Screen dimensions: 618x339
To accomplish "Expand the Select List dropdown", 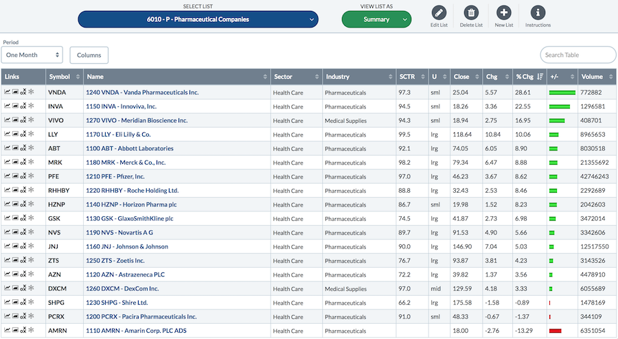I will tap(198, 20).
